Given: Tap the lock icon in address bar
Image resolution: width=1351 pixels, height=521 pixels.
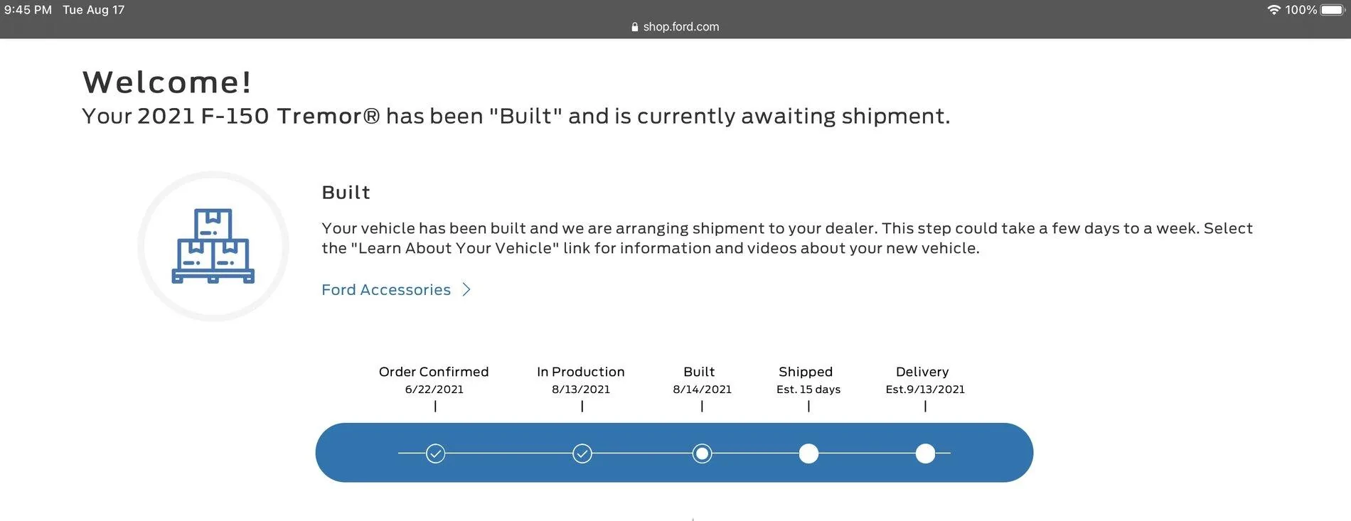Looking at the screenshot, I should [x=634, y=27].
